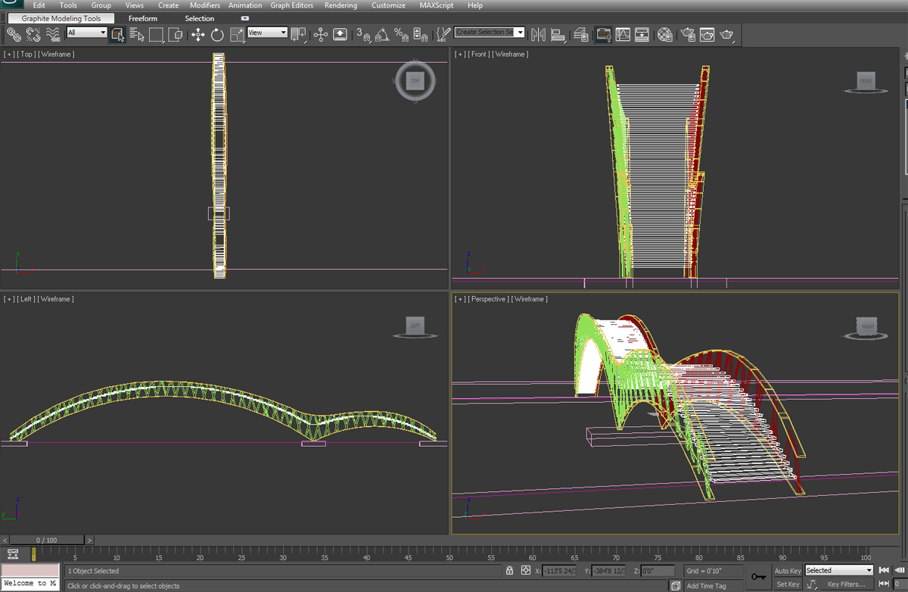The height and width of the screenshot is (592, 908).
Task: Open the Material Editor
Action: pos(667,35)
